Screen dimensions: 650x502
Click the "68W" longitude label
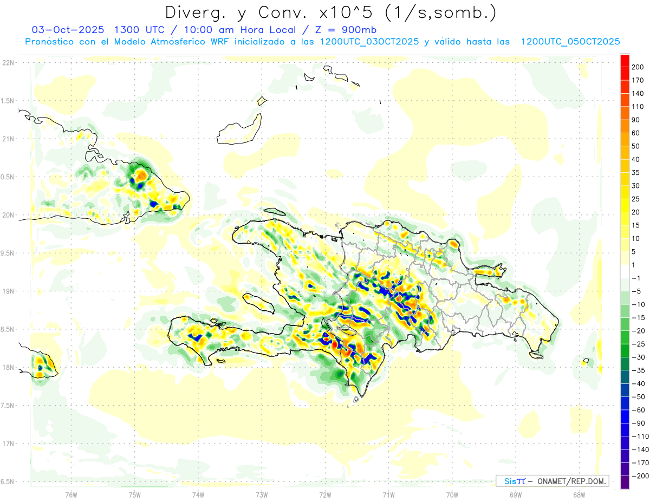coord(579,494)
